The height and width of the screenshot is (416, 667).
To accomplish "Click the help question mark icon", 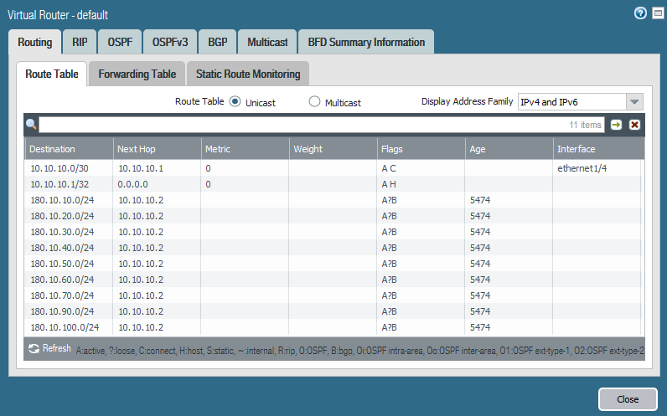I will pyautogui.click(x=641, y=13).
